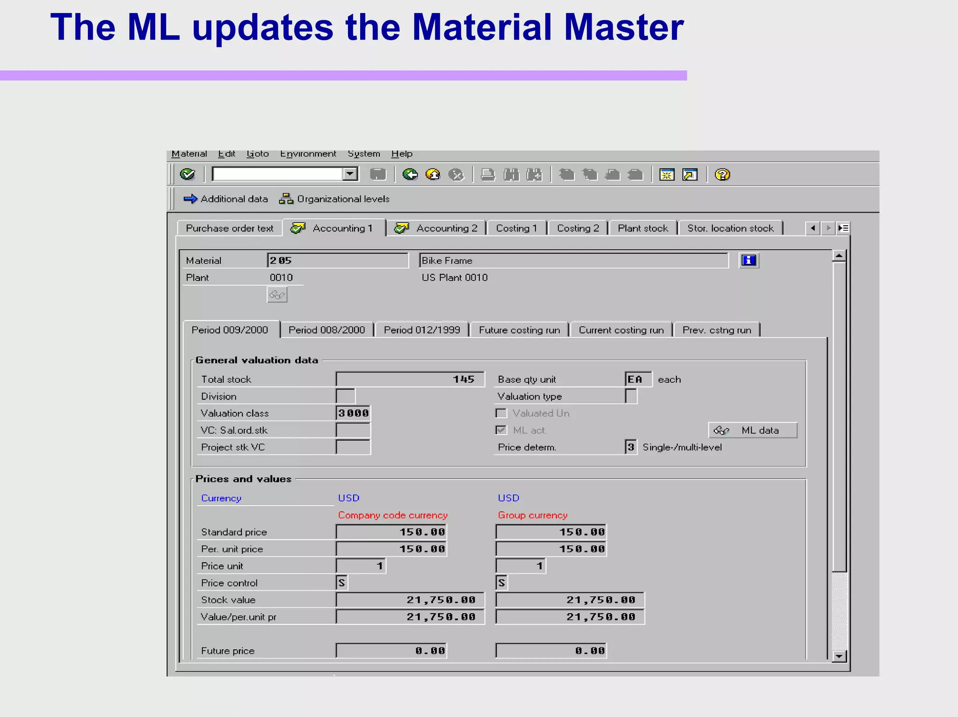This screenshot has width=958, height=717.
Task: Click the glasses display icon below Plant
Action: pyautogui.click(x=277, y=294)
